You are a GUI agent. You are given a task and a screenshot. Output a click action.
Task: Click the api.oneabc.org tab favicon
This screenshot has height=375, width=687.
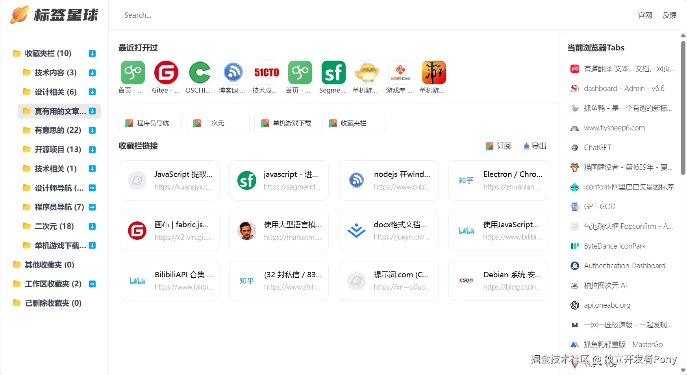pos(575,305)
